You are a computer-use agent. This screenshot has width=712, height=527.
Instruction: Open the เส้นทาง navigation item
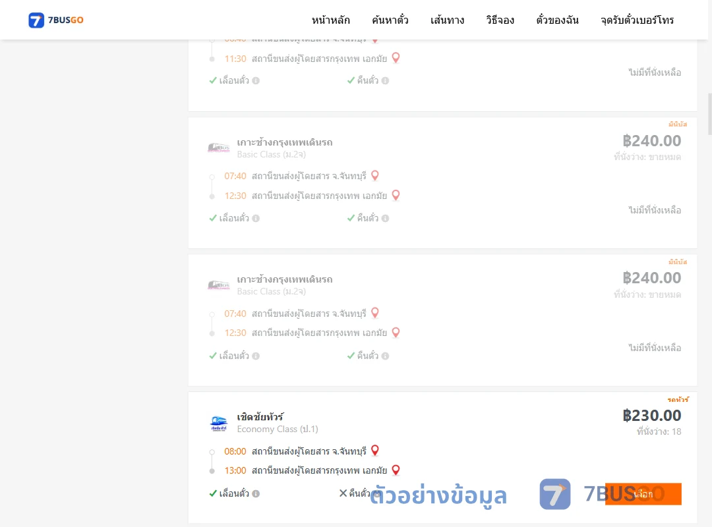click(447, 20)
